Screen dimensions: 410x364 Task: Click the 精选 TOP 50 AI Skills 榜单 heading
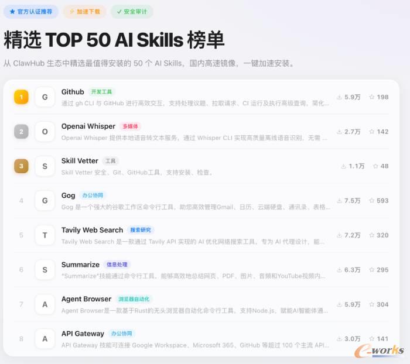(x=114, y=40)
